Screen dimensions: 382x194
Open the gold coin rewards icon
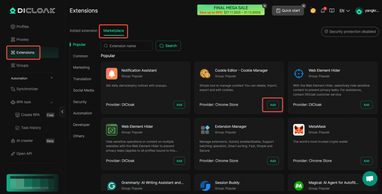coord(313,10)
